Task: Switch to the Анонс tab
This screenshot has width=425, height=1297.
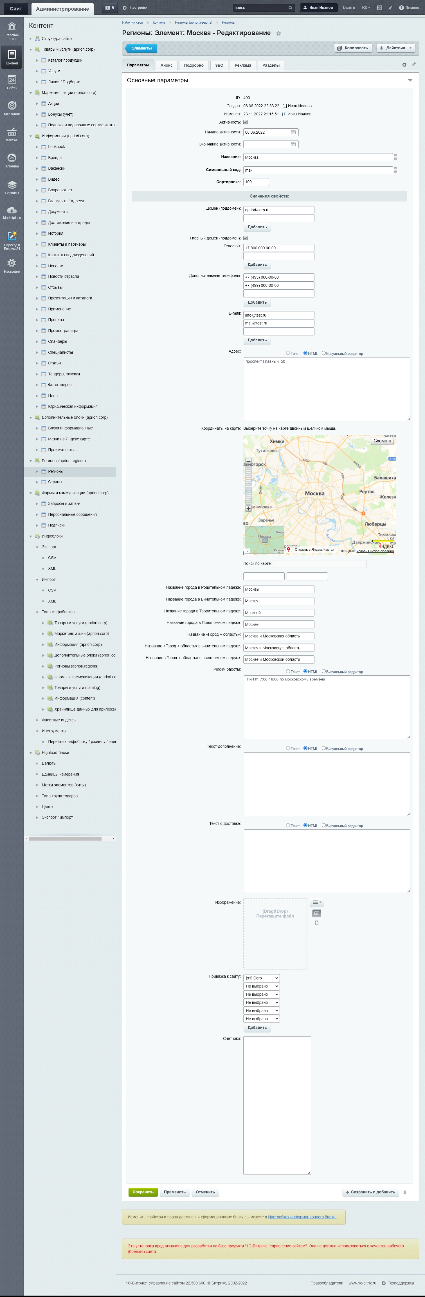Action: click(x=167, y=66)
